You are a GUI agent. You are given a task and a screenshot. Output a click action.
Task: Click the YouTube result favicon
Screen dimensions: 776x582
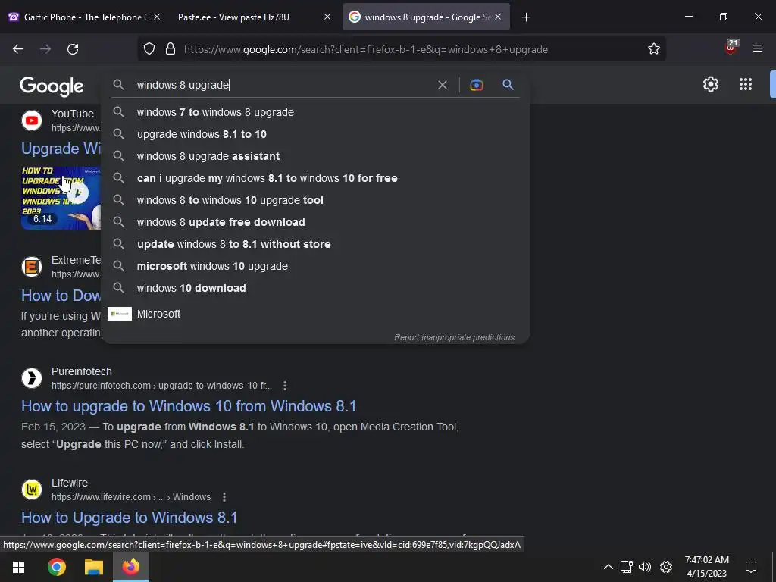coord(32,120)
